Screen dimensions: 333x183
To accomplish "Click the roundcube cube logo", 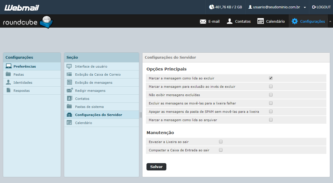I will [46, 22].
